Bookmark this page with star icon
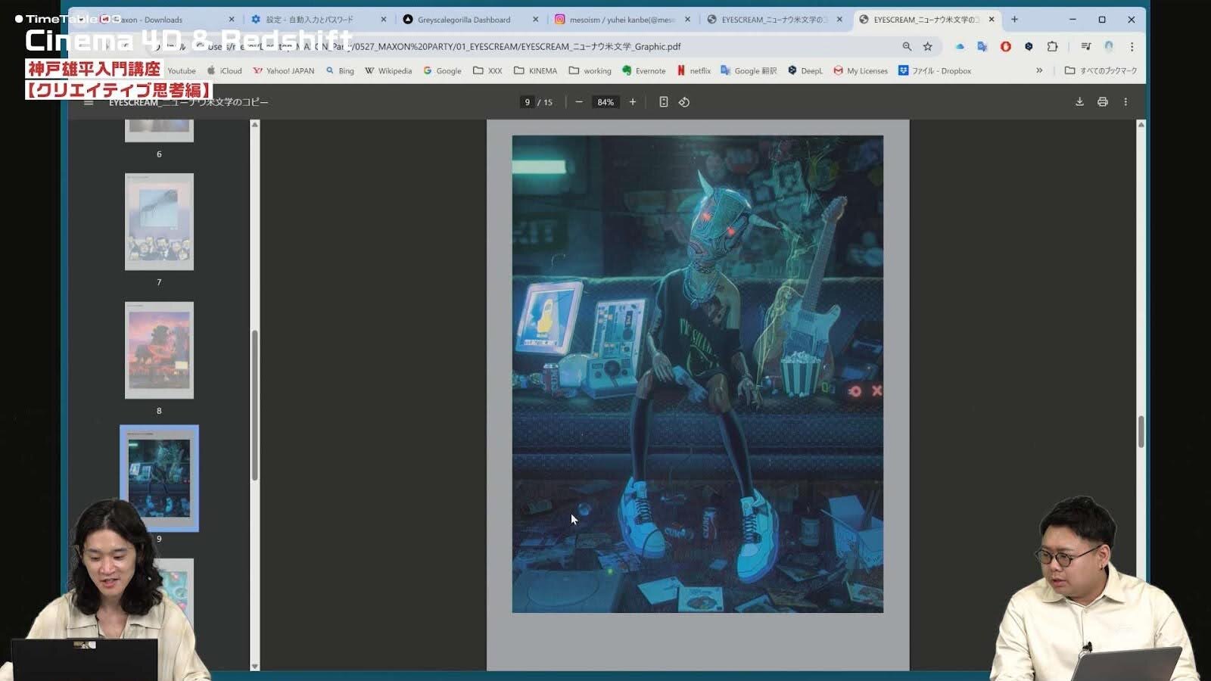The image size is (1211, 681). pyautogui.click(x=928, y=47)
